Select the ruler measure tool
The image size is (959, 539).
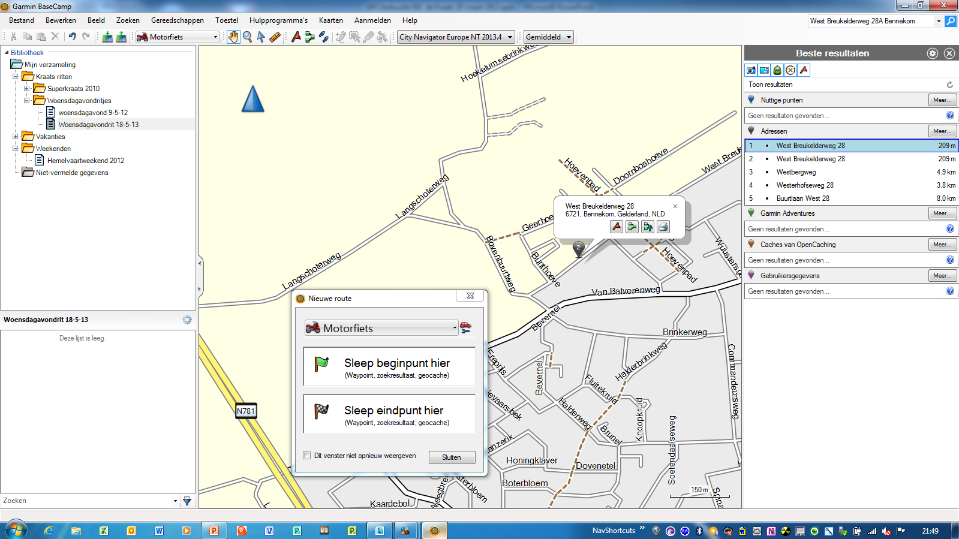pos(275,37)
